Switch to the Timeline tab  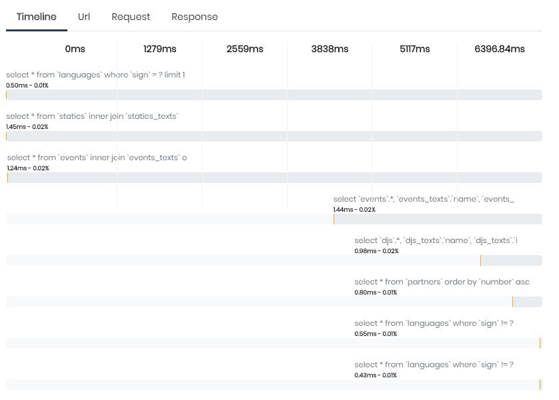pyautogui.click(x=37, y=17)
